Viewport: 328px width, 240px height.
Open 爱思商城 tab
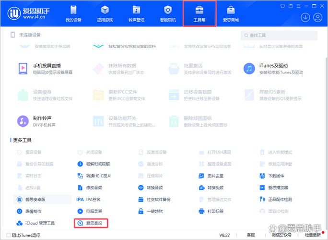point(231,13)
